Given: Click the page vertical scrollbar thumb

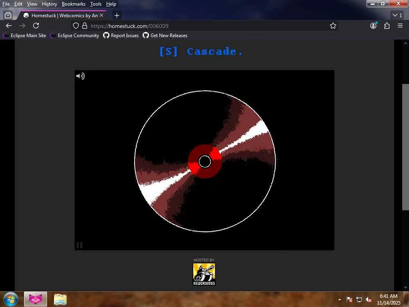Looking at the screenshot, I should click(x=405, y=147).
